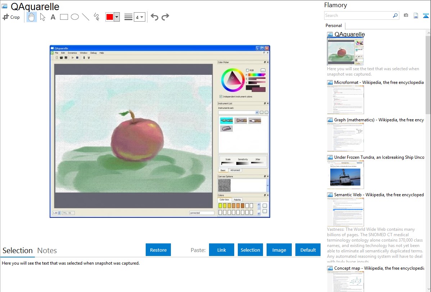431x292 pixels.
Task: Open File menu in QAquarelle snapshot
Action: click(56, 53)
